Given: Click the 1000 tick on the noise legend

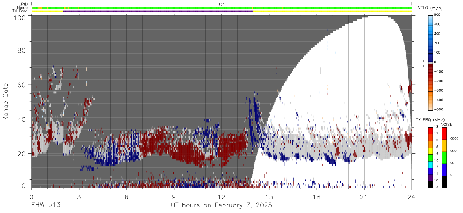Looking at the screenshot, I should [452, 151].
